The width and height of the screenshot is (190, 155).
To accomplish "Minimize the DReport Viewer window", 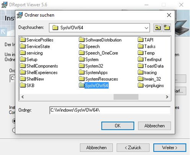I will (147, 5).
